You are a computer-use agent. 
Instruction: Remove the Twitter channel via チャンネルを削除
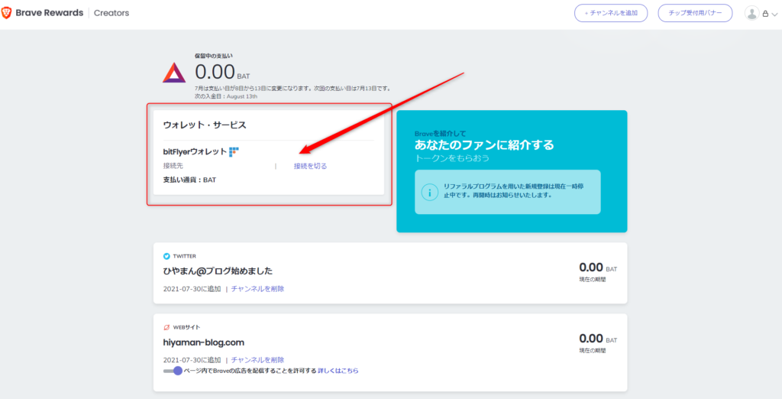coord(257,289)
